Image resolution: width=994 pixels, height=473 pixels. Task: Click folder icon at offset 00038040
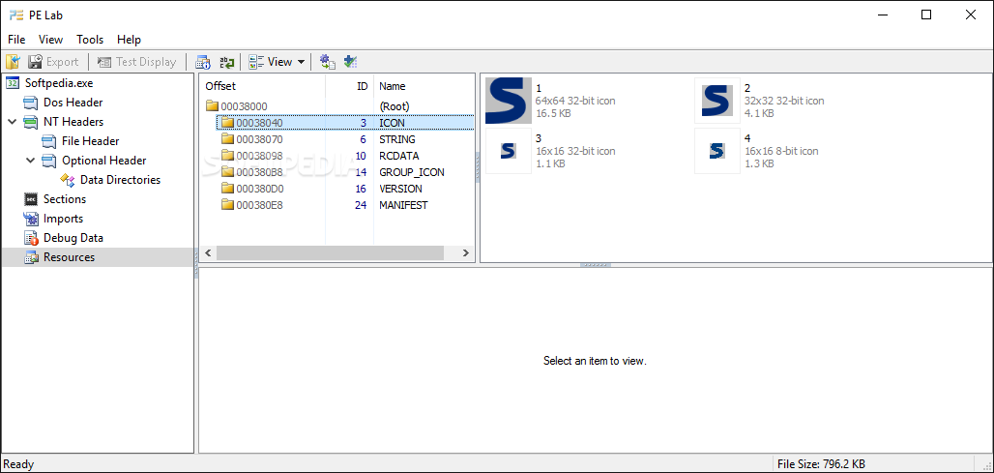tap(227, 123)
